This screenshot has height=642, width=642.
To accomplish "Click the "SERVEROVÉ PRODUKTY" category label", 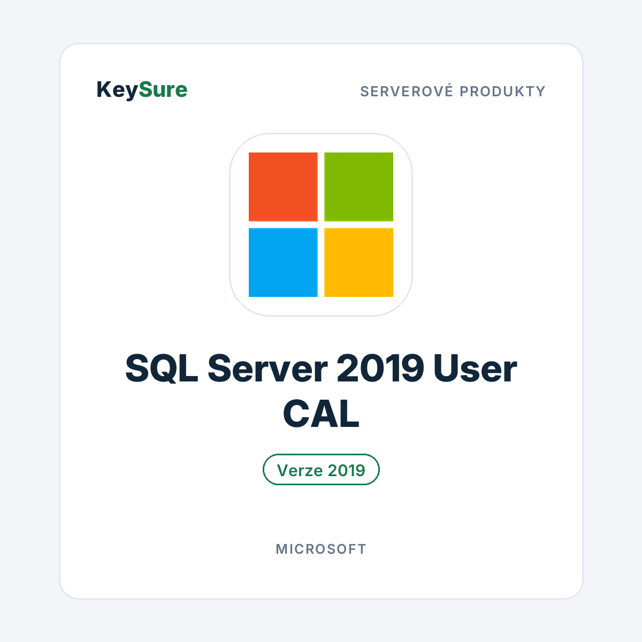I will point(453,91).
